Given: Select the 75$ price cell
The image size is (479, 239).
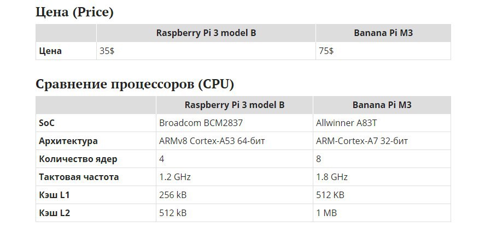Looking at the screenshot, I should tap(326, 51).
